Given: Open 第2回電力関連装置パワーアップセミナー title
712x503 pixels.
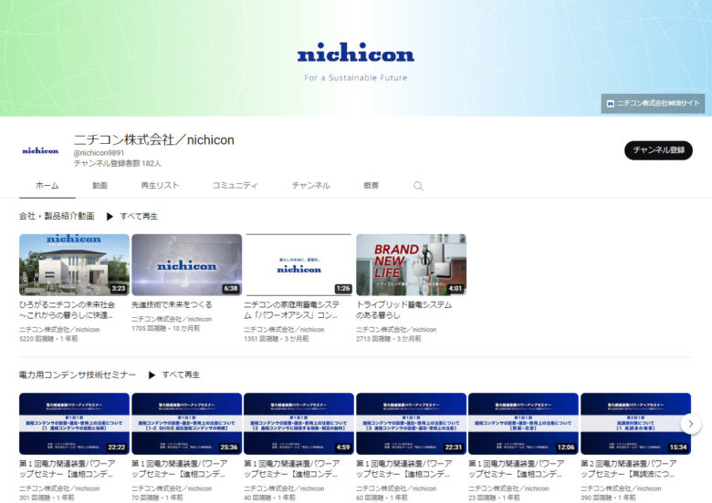Looking at the screenshot, I should pos(628,469).
